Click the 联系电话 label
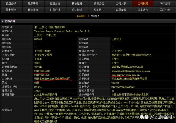176x123 pixels. pos(7,71)
